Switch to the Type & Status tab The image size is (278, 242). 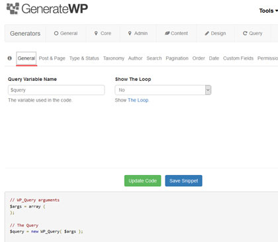pos(84,58)
